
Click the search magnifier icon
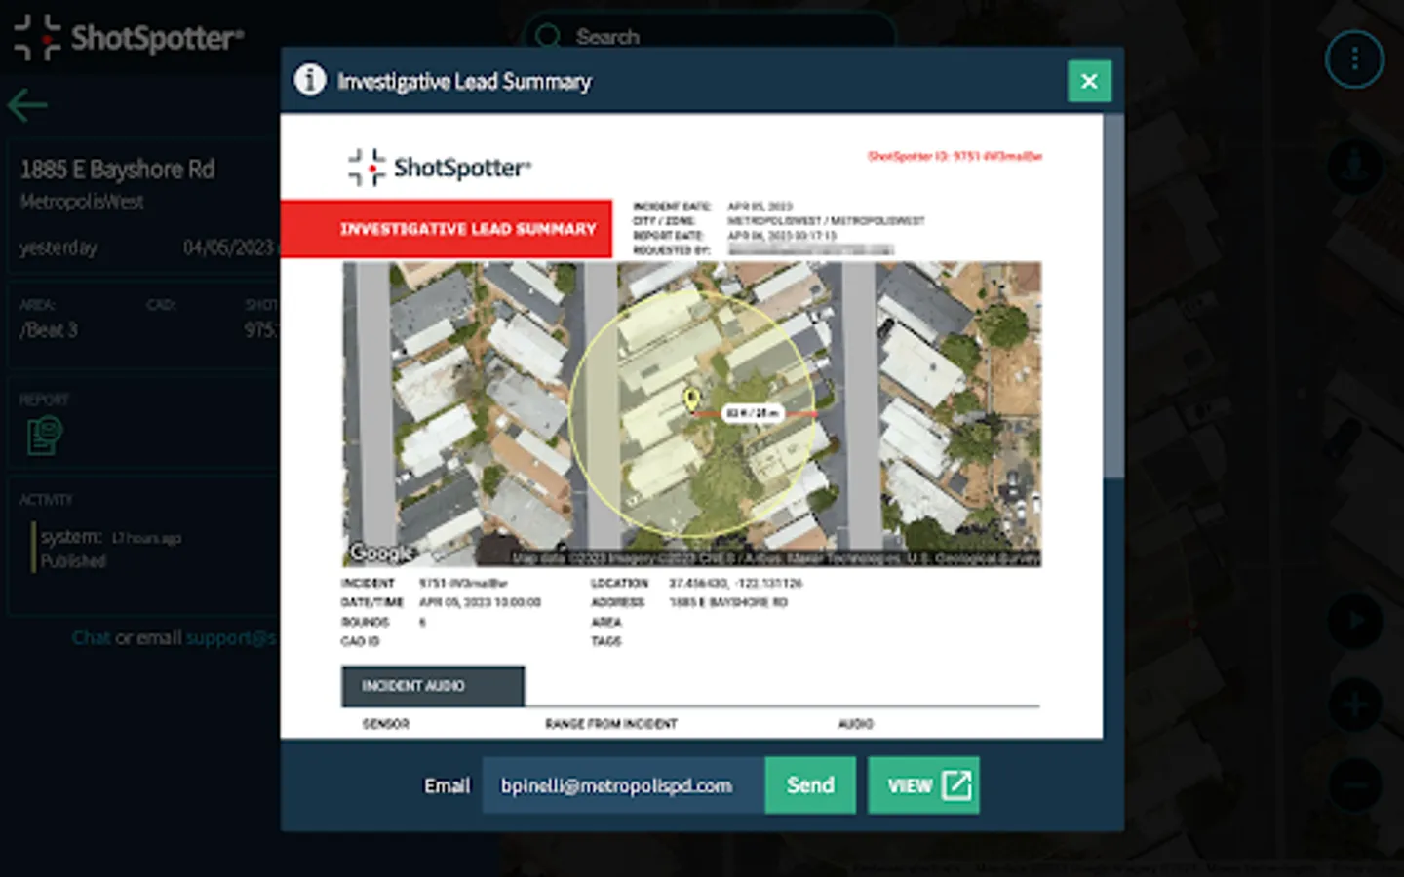point(549,37)
